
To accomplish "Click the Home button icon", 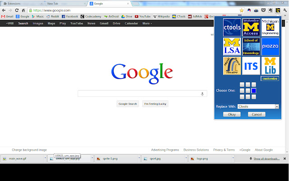I will tap(23, 10).
